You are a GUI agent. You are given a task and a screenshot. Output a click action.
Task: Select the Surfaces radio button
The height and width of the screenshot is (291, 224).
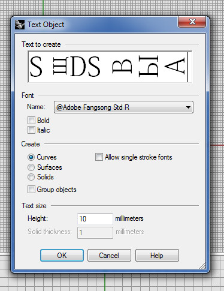pyautogui.click(x=31, y=167)
